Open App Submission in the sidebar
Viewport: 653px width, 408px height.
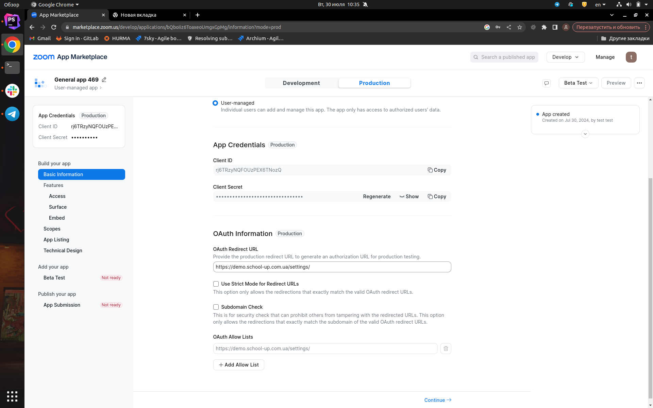62,305
